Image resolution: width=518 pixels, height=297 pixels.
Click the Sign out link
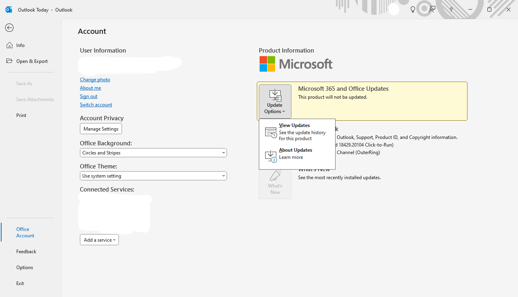click(89, 96)
